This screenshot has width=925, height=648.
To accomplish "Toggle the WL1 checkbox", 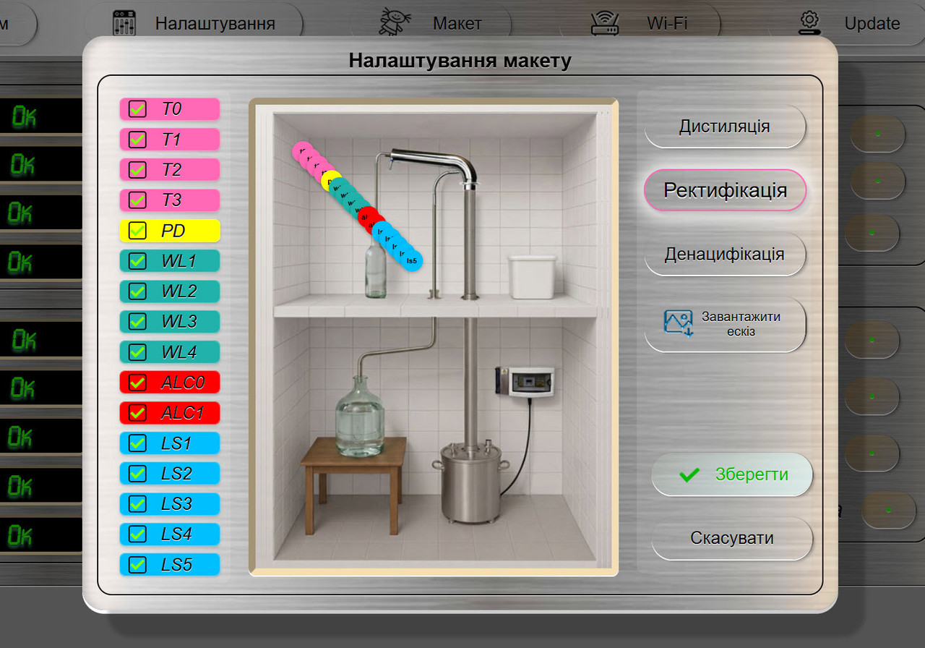I will (137, 261).
